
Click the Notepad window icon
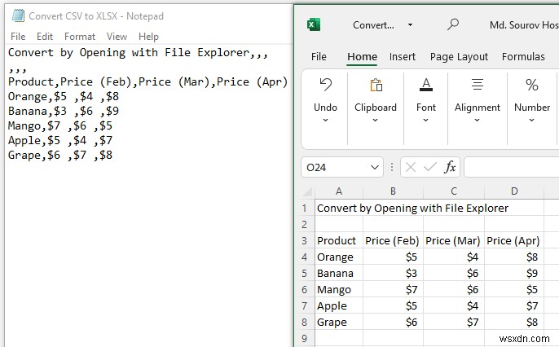pyautogui.click(x=18, y=15)
